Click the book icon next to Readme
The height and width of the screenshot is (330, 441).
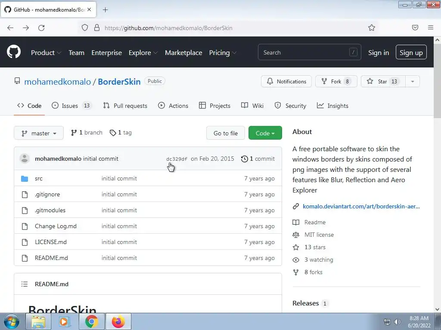pyautogui.click(x=296, y=222)
